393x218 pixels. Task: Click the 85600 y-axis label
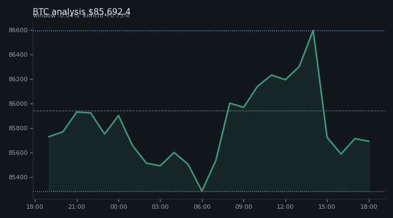tap(18, 153)
